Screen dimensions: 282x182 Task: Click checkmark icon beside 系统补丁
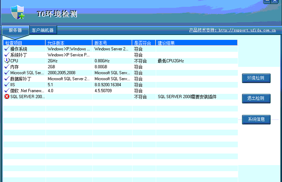(7, 54)
